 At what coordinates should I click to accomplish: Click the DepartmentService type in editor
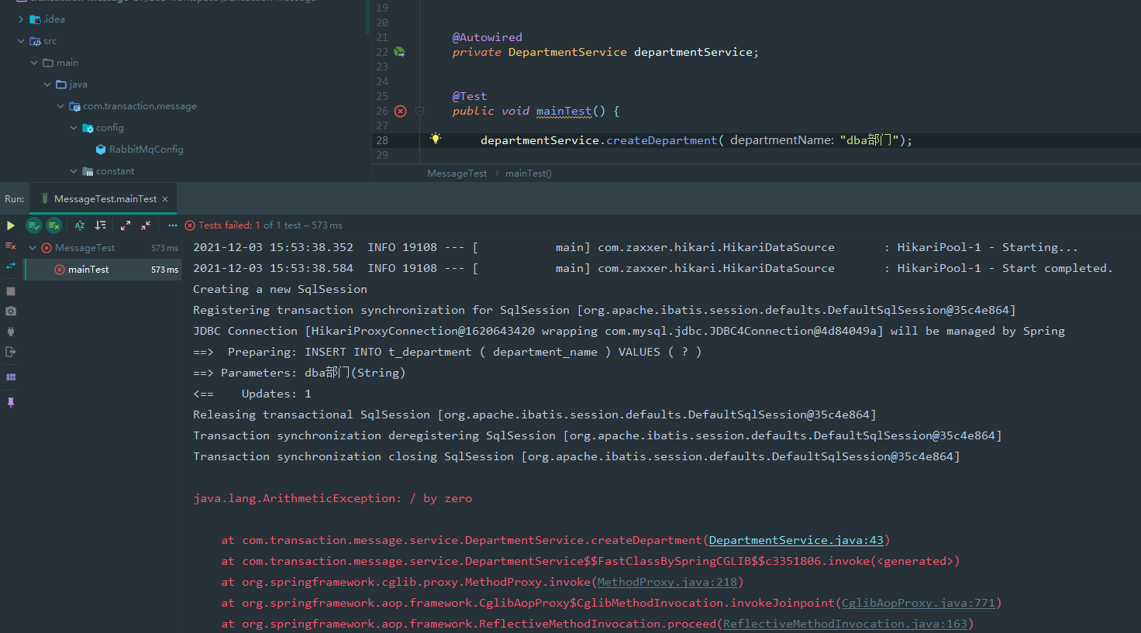tap(567, 52)
